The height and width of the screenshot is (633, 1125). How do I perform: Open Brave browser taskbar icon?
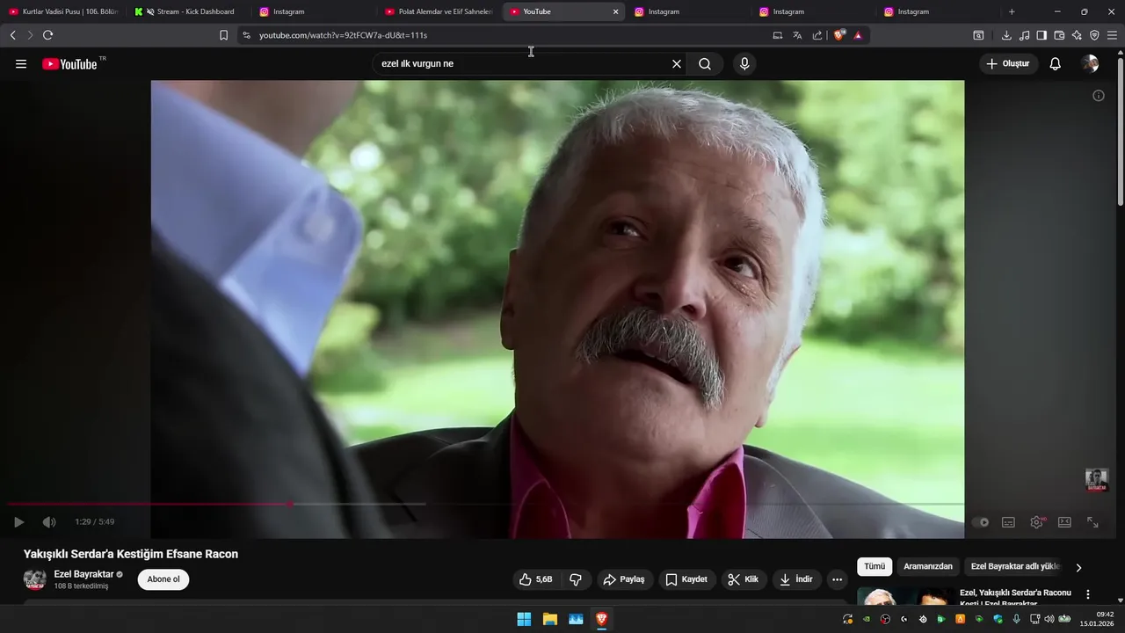click(x=601, y=619)
